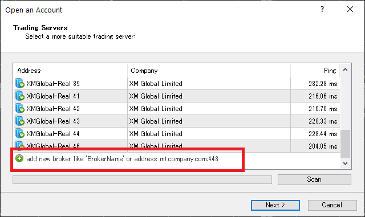The height and width of the screenshot is (217, 365).
Task: Click the 228.33 ms ping value
Action: click(x=323, y=121)
